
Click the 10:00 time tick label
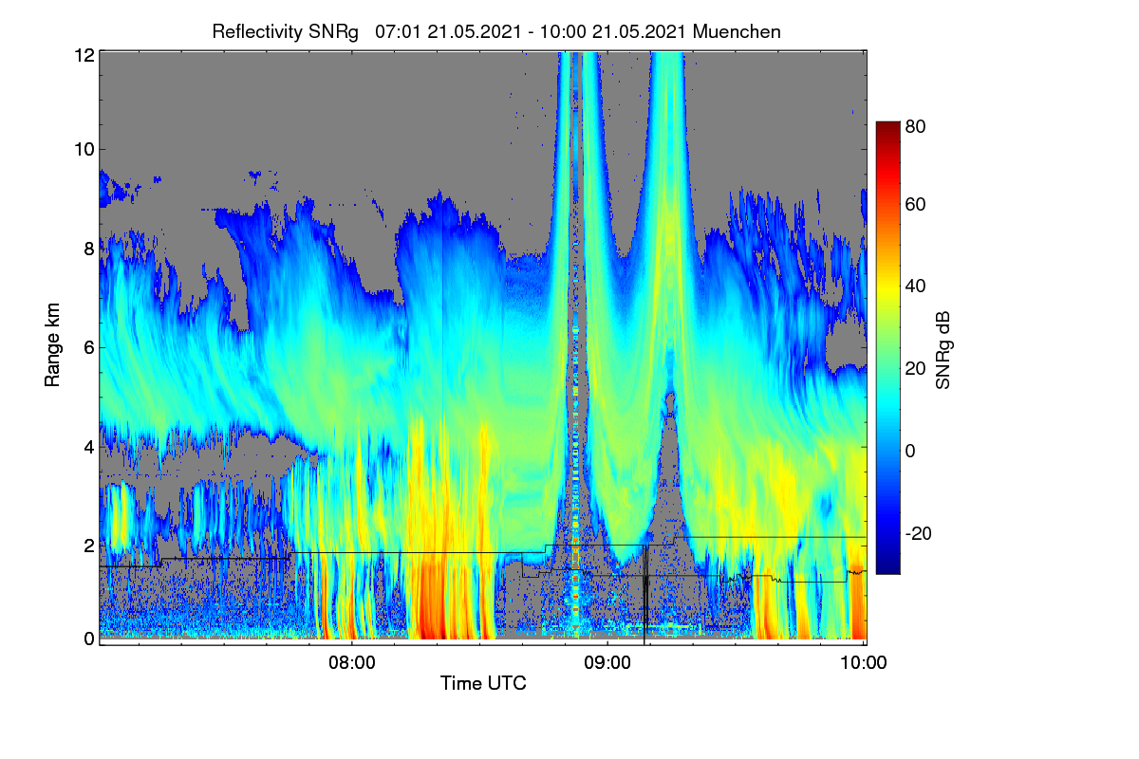pos(864,663)
